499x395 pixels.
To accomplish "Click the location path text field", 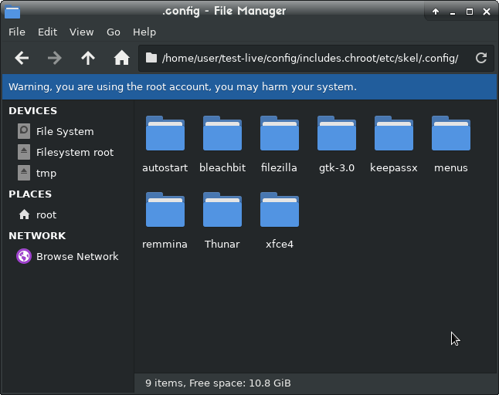I will (309, 59).
